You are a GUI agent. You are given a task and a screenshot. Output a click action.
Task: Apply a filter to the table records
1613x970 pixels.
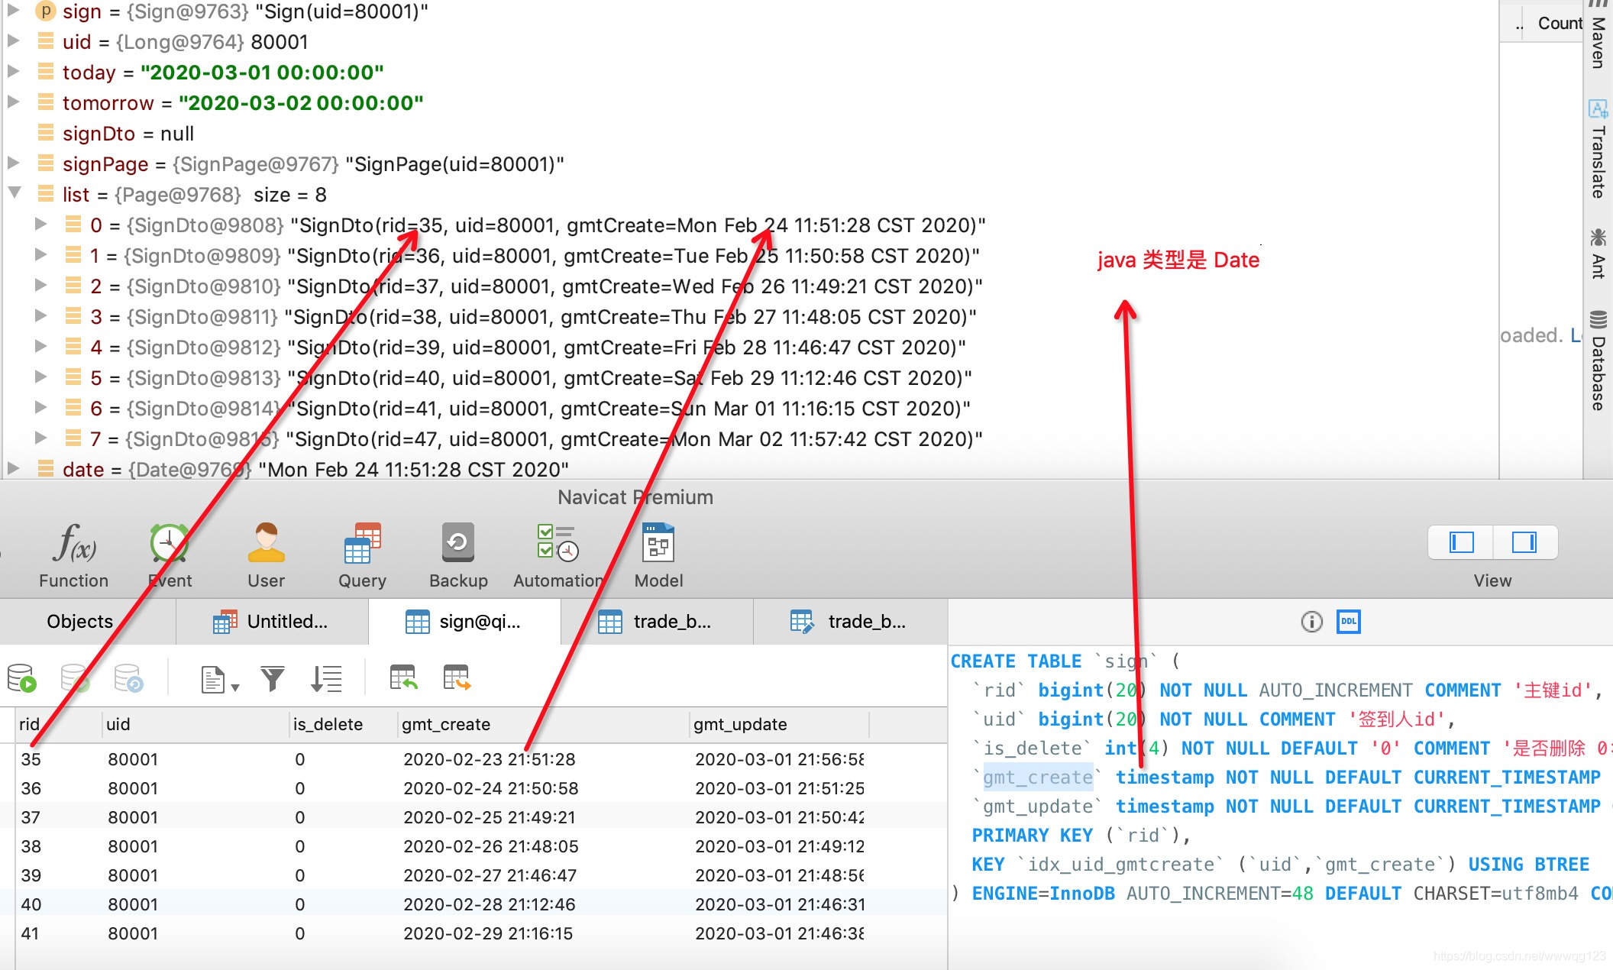(x=273, y=677)
